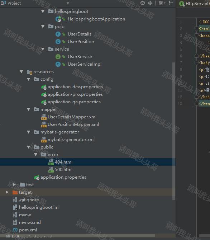Click the hellospringboot.iml file icon
Viewport: 210px width, 240px height.
click(x=15, y=207)
